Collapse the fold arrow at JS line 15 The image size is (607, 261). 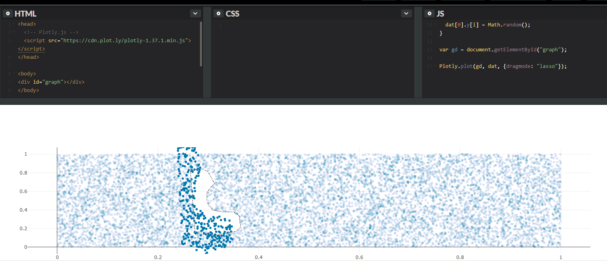[x=435, y=66]
